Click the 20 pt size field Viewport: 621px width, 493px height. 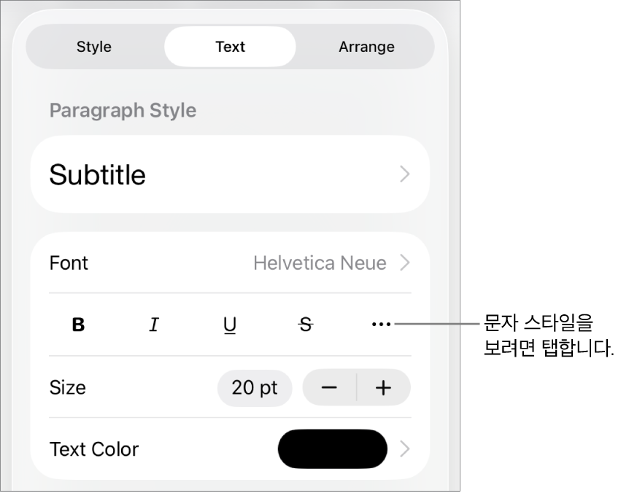pyautogui.click(x=255, y=388)
